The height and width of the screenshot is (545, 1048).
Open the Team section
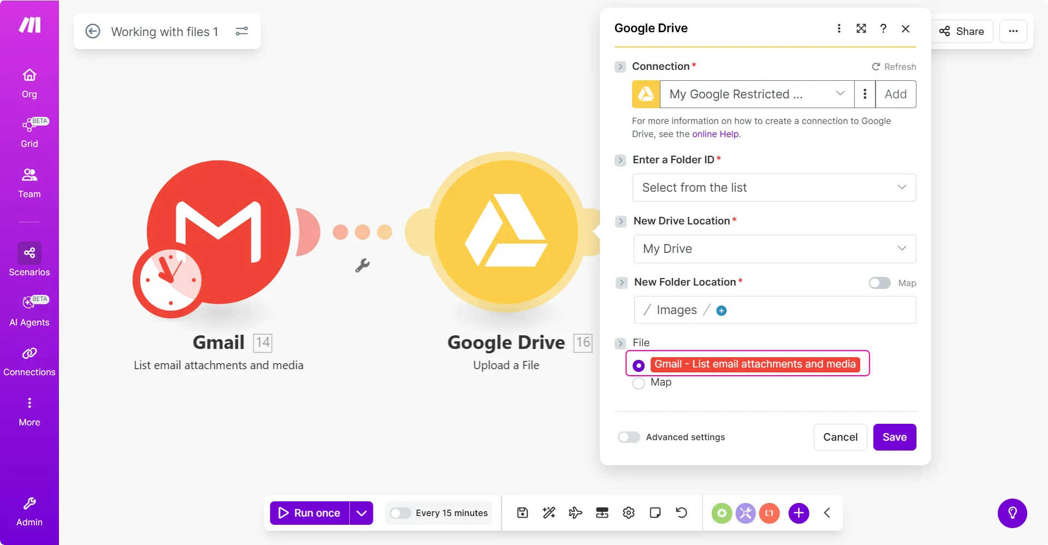coord(29,183)
